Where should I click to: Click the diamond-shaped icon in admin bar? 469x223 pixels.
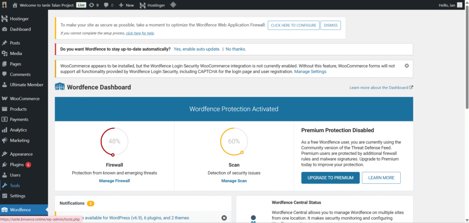(173, 5)
